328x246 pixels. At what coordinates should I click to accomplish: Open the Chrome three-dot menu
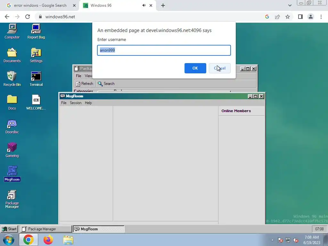pyautogui.click(x=321, y=17)
